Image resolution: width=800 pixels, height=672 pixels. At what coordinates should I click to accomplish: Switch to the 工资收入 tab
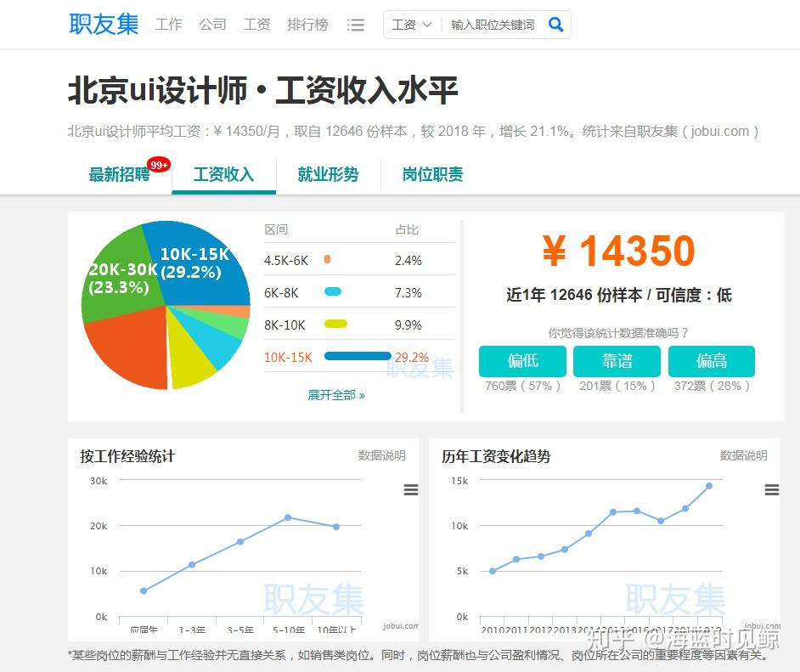(x=223, y=174)
